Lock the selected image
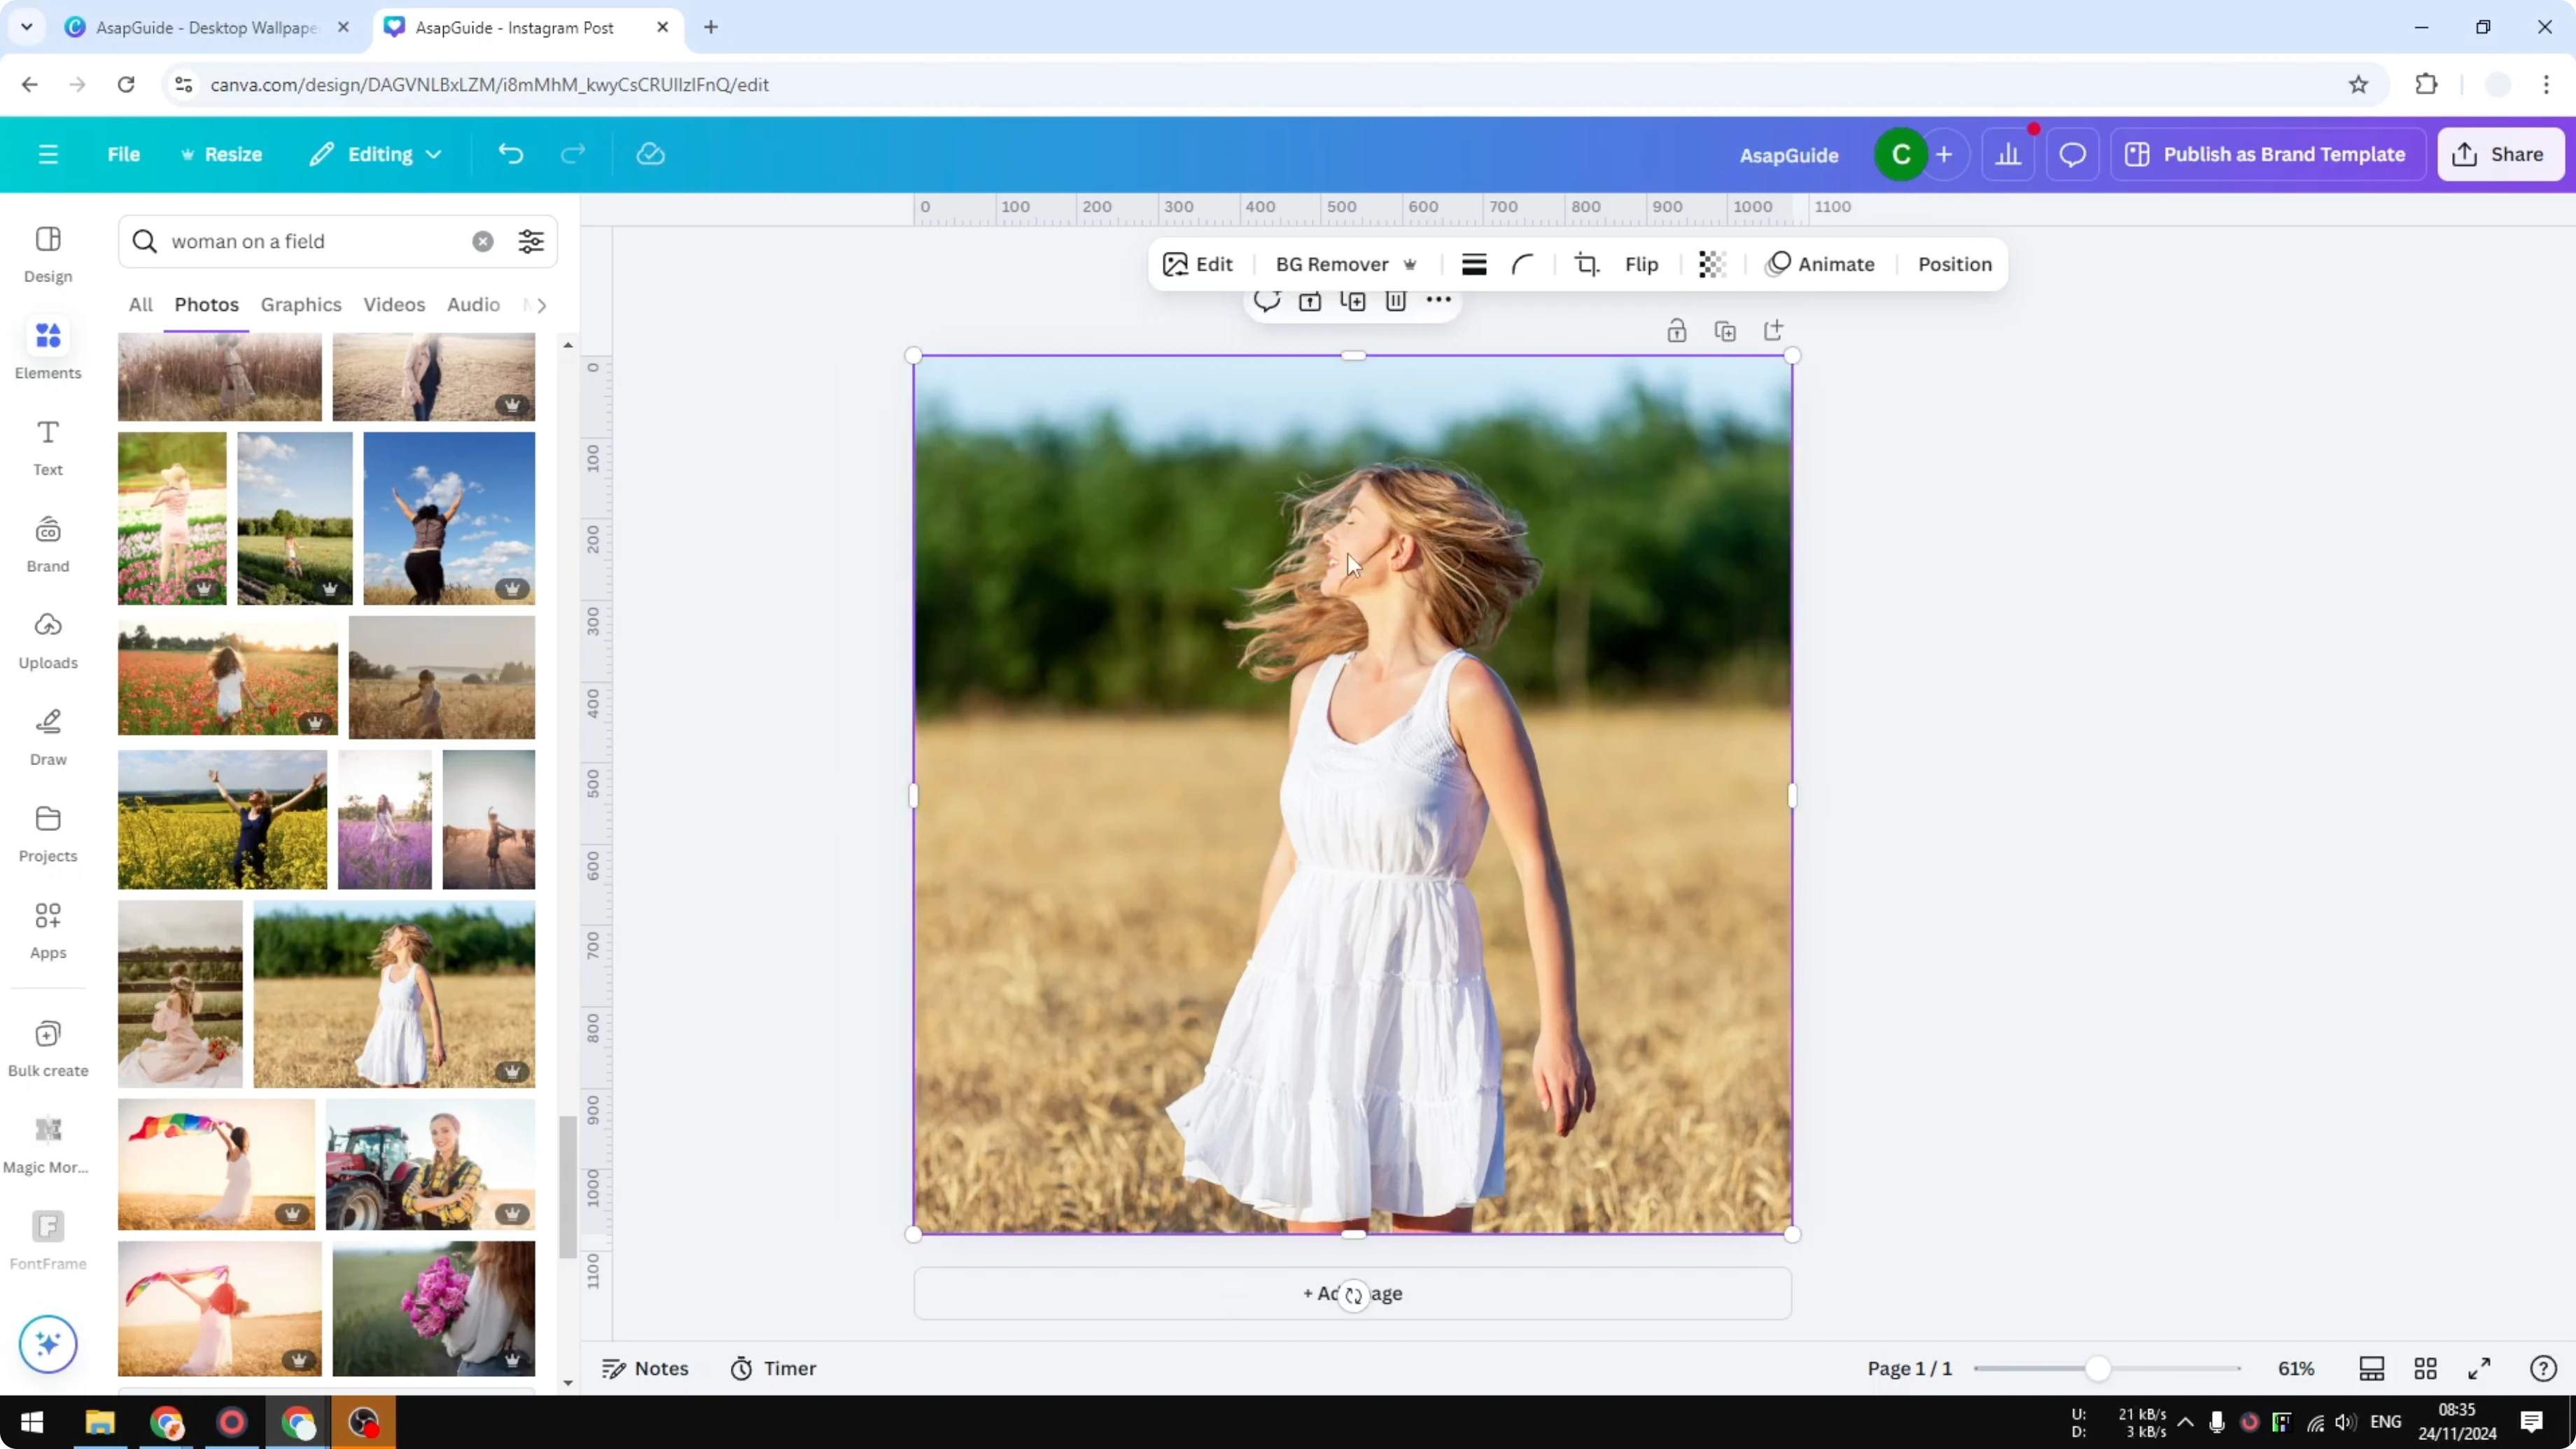Image resolution: width=2576 pixels, height=1449 pixels. (1677, 330)
